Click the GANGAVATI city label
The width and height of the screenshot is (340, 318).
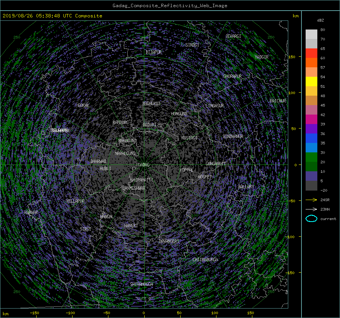[x=216, y=164]
